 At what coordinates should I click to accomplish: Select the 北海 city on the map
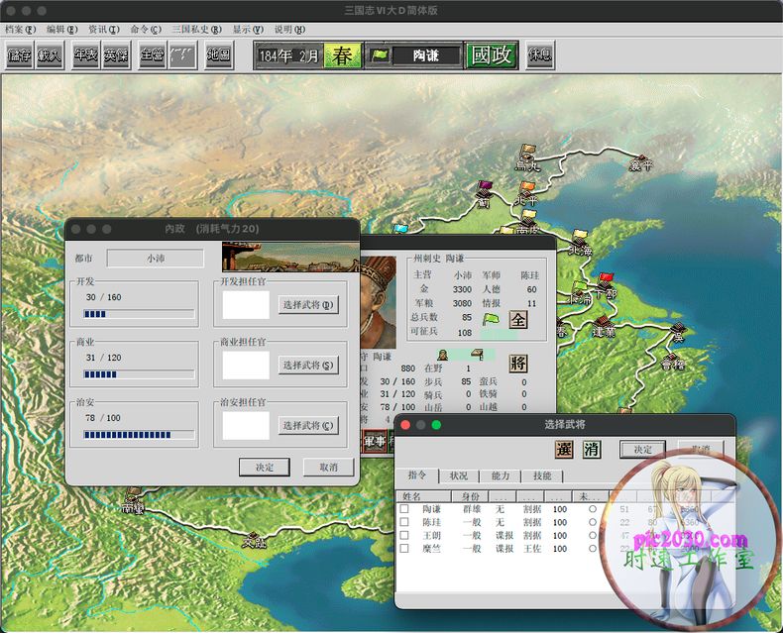580,244
